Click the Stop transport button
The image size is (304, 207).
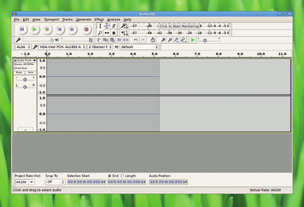pos(47,30)
